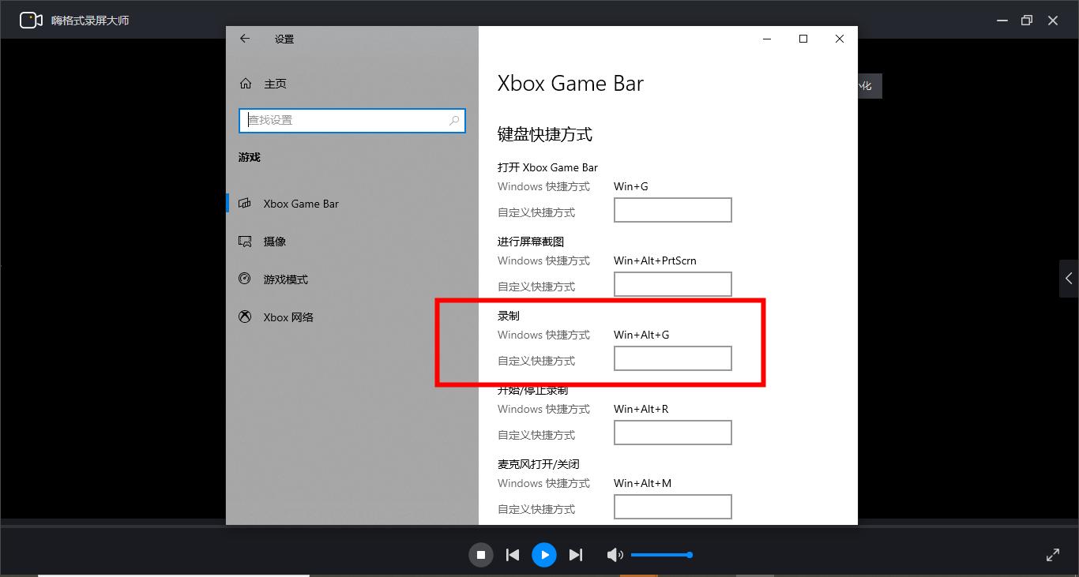Click the Xbox Game Bar controller icon
Viewport: 1079px width, 577px height.
pos(246,203)
